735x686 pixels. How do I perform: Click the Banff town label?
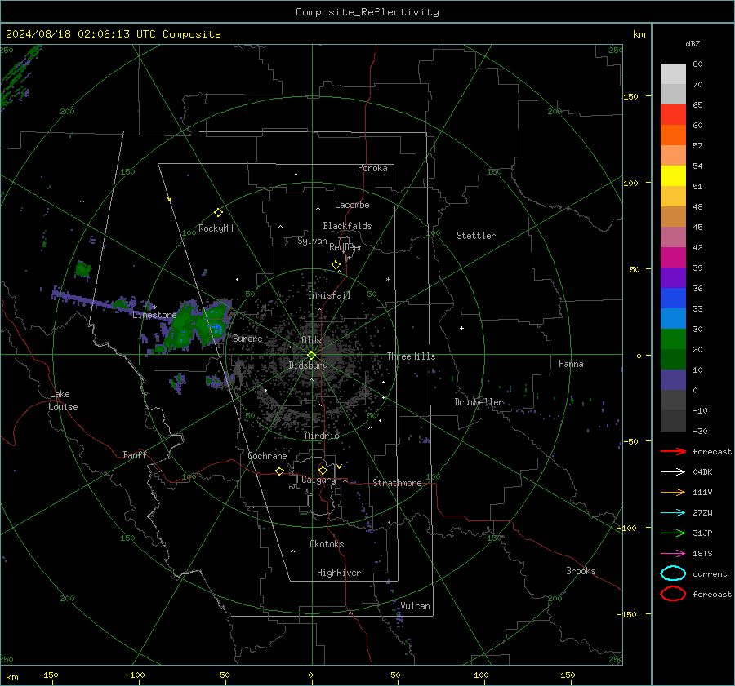(x=135, y=455)
